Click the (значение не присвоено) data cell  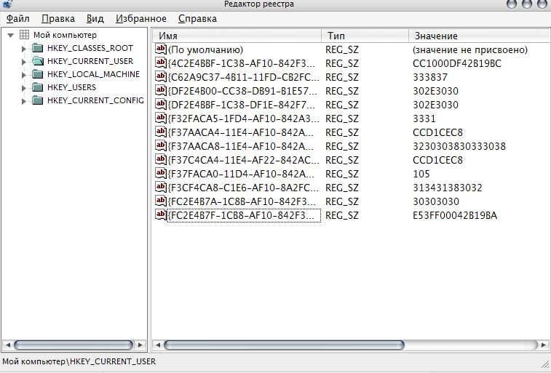470,50
